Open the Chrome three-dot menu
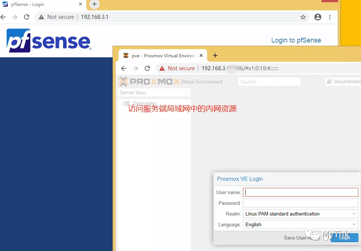Screen dimensions: 361x251 click(330, 17)
